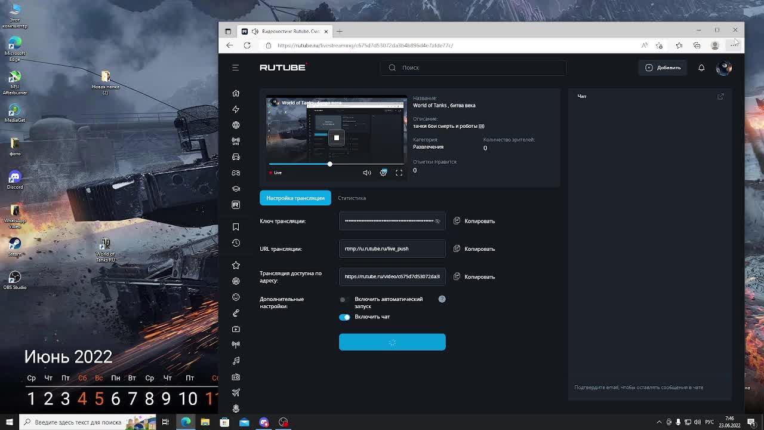The image size is (764, 430).
Task: Select the Настройка трансляции tab
Action: [x=295, y=198]
